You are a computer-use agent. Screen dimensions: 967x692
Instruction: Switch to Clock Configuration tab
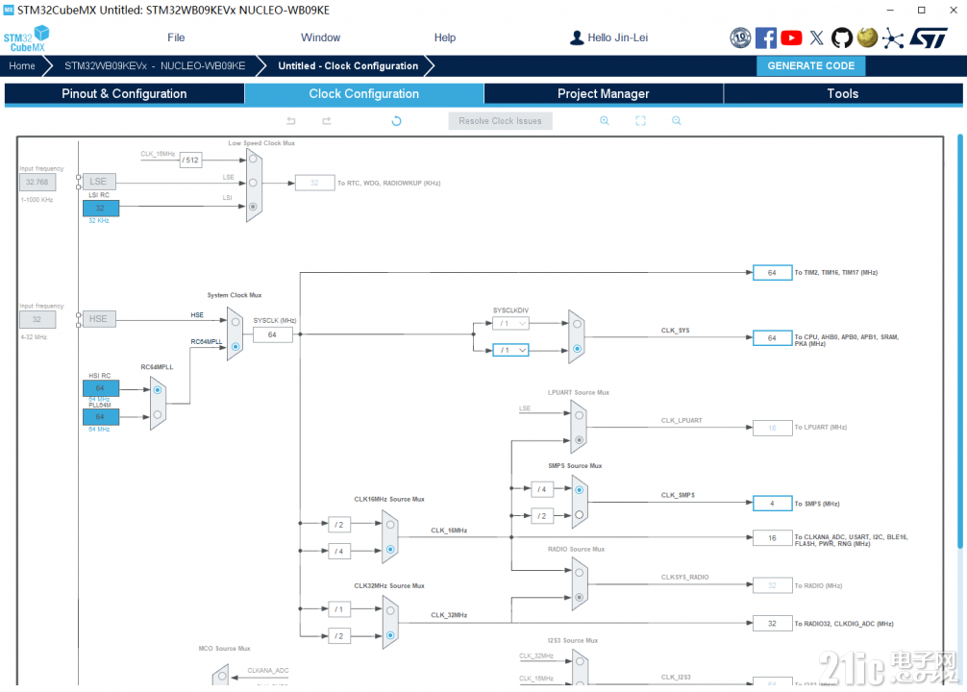point(364,94)
